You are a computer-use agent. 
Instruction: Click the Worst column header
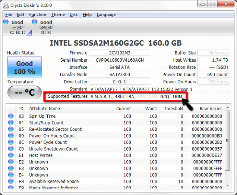146,108
